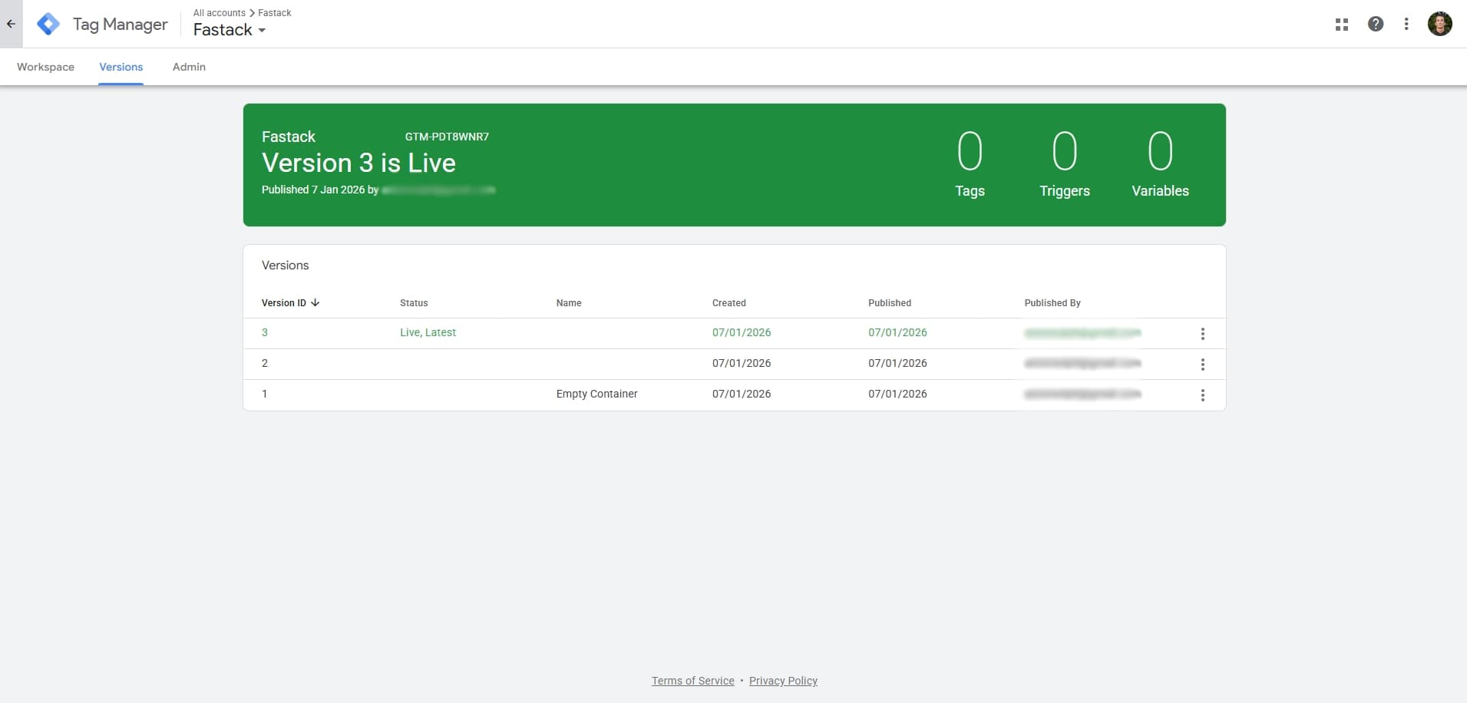Viewport: 1467px width, 703px height.
Task: Open the Google apps grid icon
Action: [x=1342, y=25]
